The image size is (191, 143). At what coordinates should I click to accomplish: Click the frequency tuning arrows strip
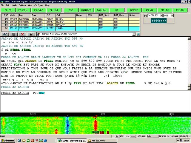click(158, 21)
